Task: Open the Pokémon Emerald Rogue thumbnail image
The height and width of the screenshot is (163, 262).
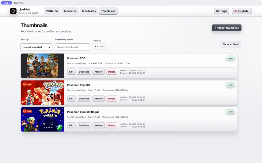Action: [43, 119]
